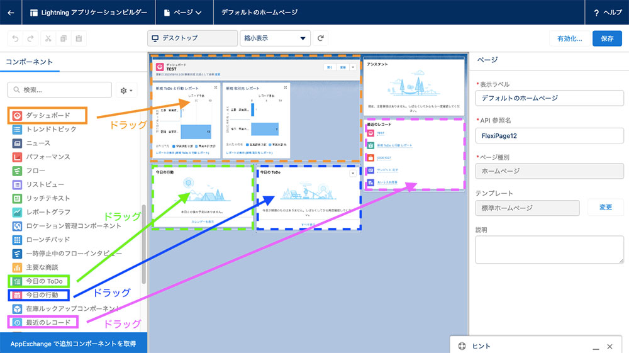Viewport: 629px width, 353px height.
Task: Close the ヒント panel
Action: [610, 347]
